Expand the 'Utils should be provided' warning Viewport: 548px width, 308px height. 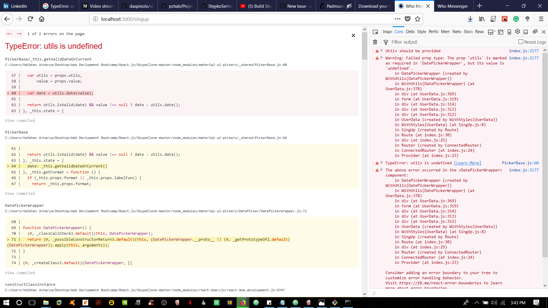[382, 51]
